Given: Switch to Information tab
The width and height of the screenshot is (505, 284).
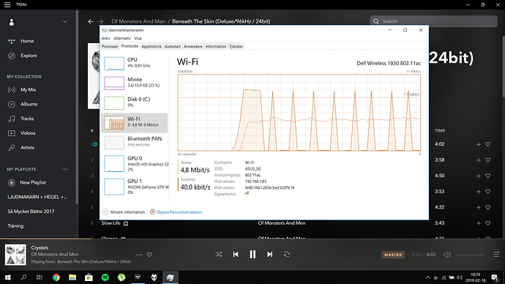Looking at the screenshot, I should click(216, 46).
